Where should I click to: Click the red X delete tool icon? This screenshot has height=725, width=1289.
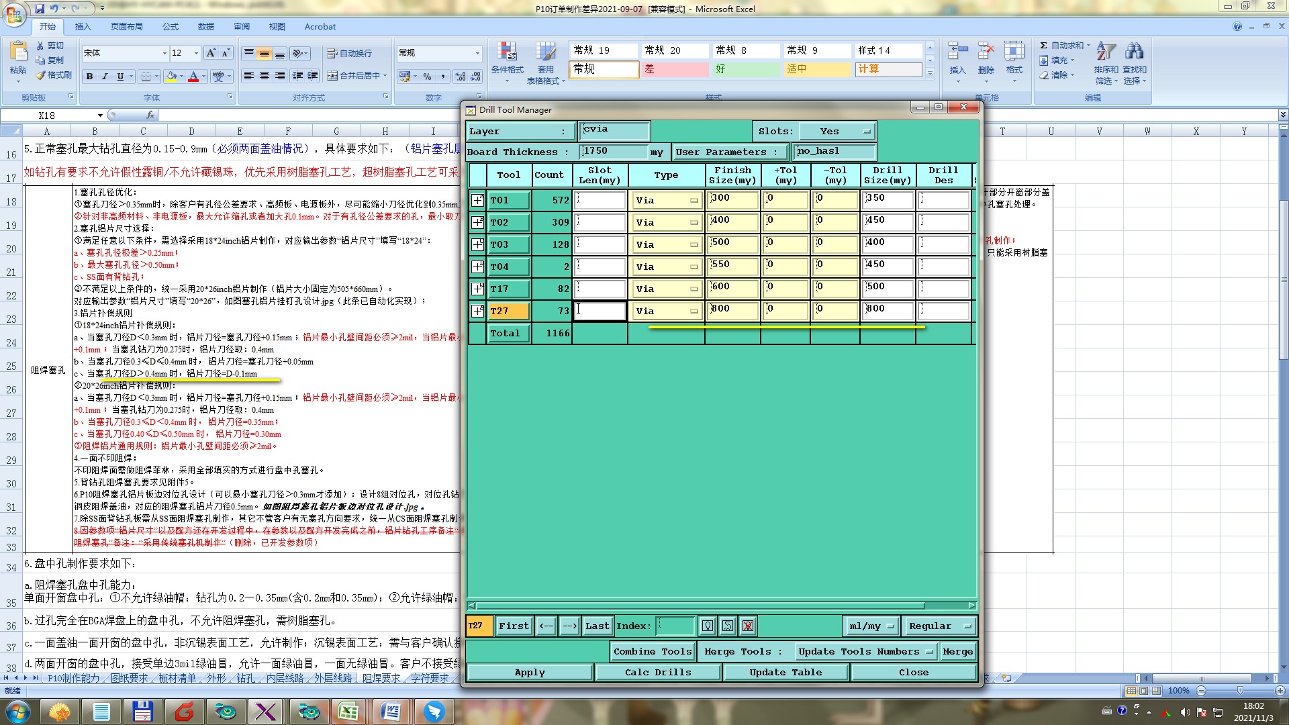[x=747, y=626]
